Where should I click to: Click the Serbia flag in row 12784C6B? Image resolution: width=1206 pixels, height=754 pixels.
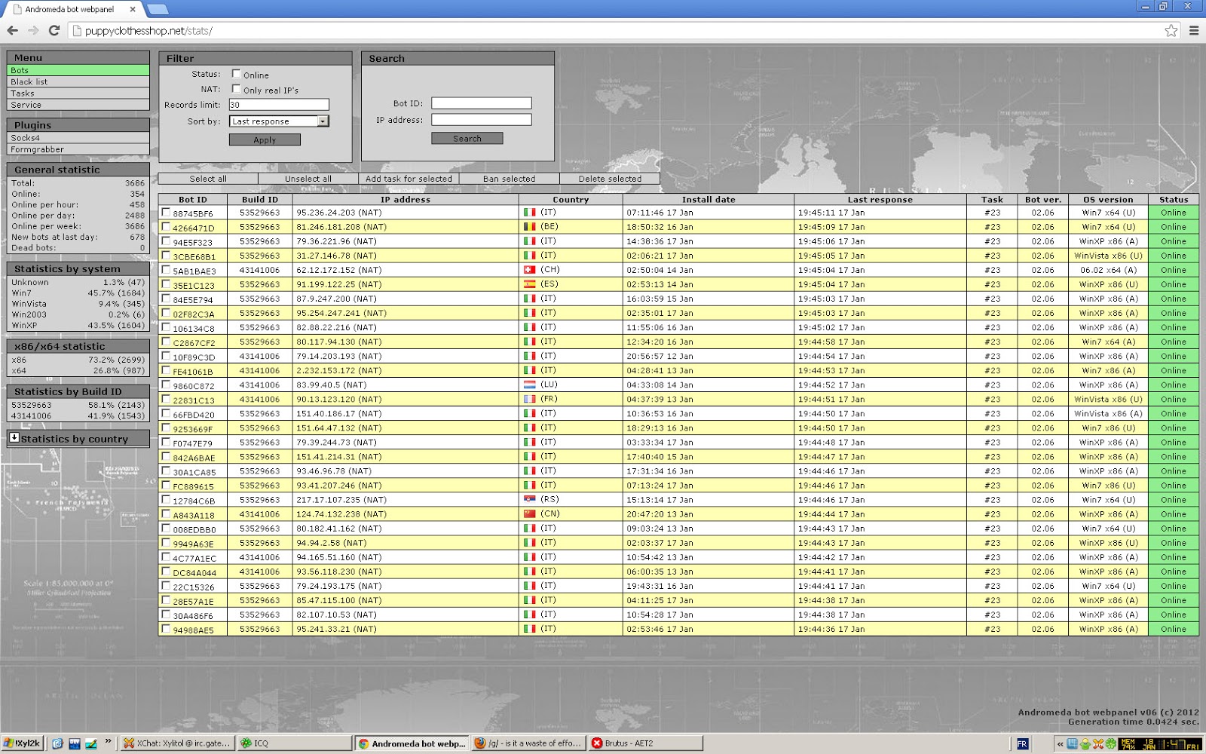click(x=530, y=499)
